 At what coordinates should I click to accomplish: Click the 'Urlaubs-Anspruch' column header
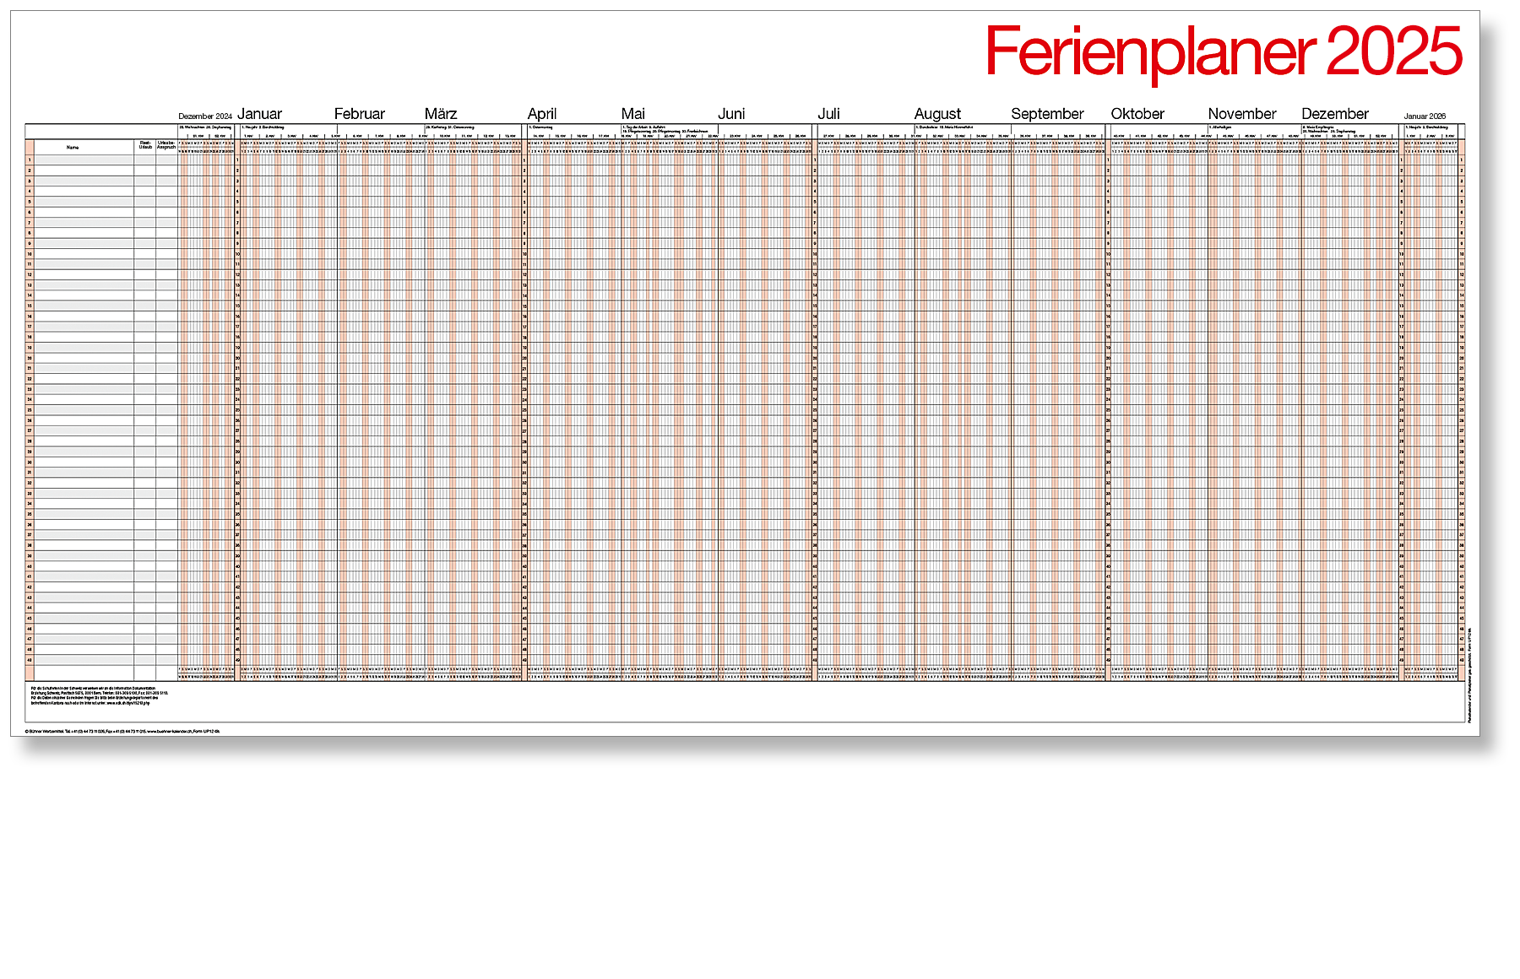pyautogui.click(x=166, y=145)
